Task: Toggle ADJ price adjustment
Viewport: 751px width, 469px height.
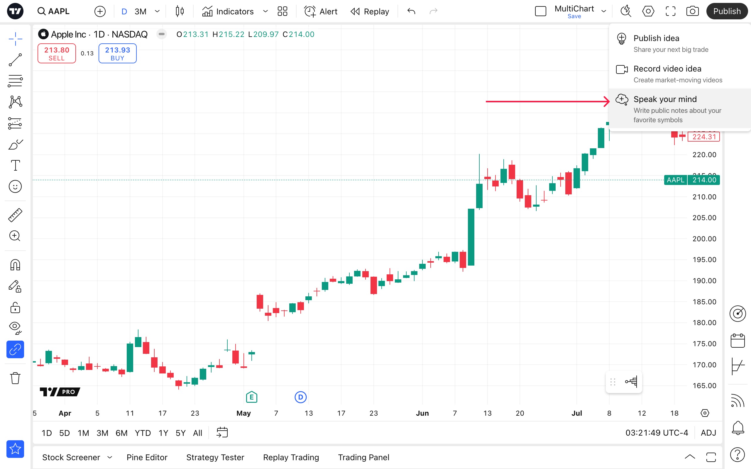Action: [x=708, y=433]
